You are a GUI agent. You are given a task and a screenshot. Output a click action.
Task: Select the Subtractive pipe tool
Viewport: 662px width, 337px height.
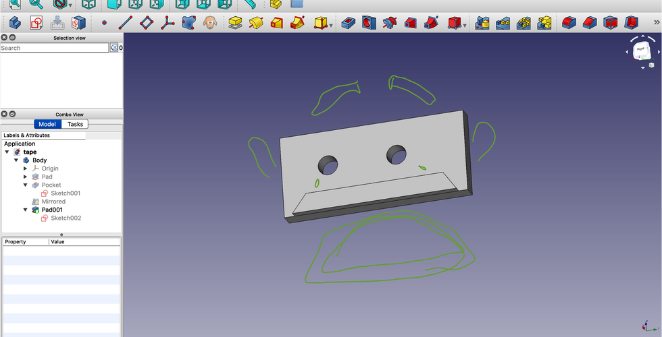[x=431, y=22]
